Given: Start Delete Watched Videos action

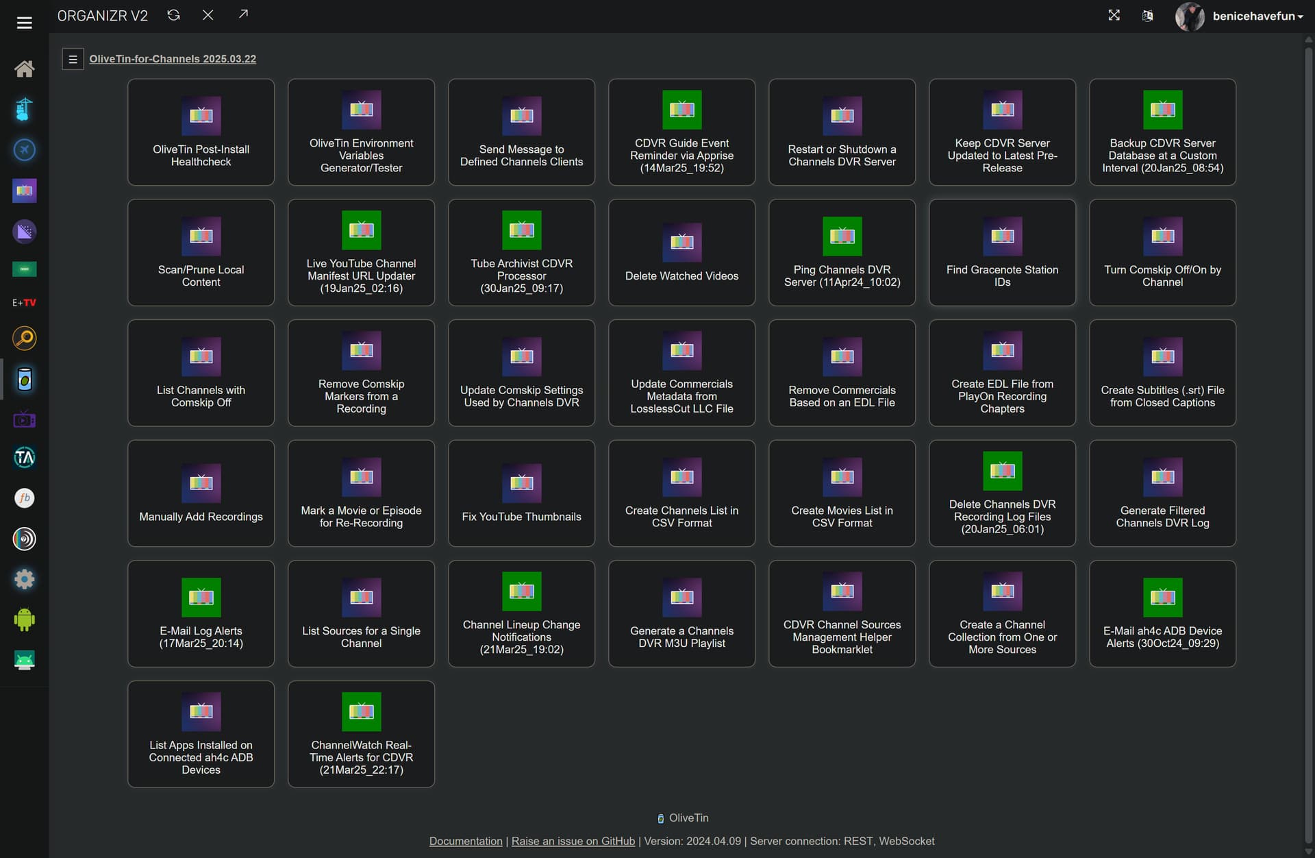Looking at the screenshot, I should click(x=681, y=253).
